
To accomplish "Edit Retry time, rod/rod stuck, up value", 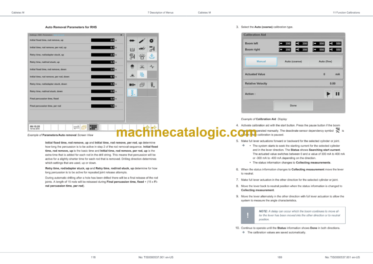I will 102,62.
